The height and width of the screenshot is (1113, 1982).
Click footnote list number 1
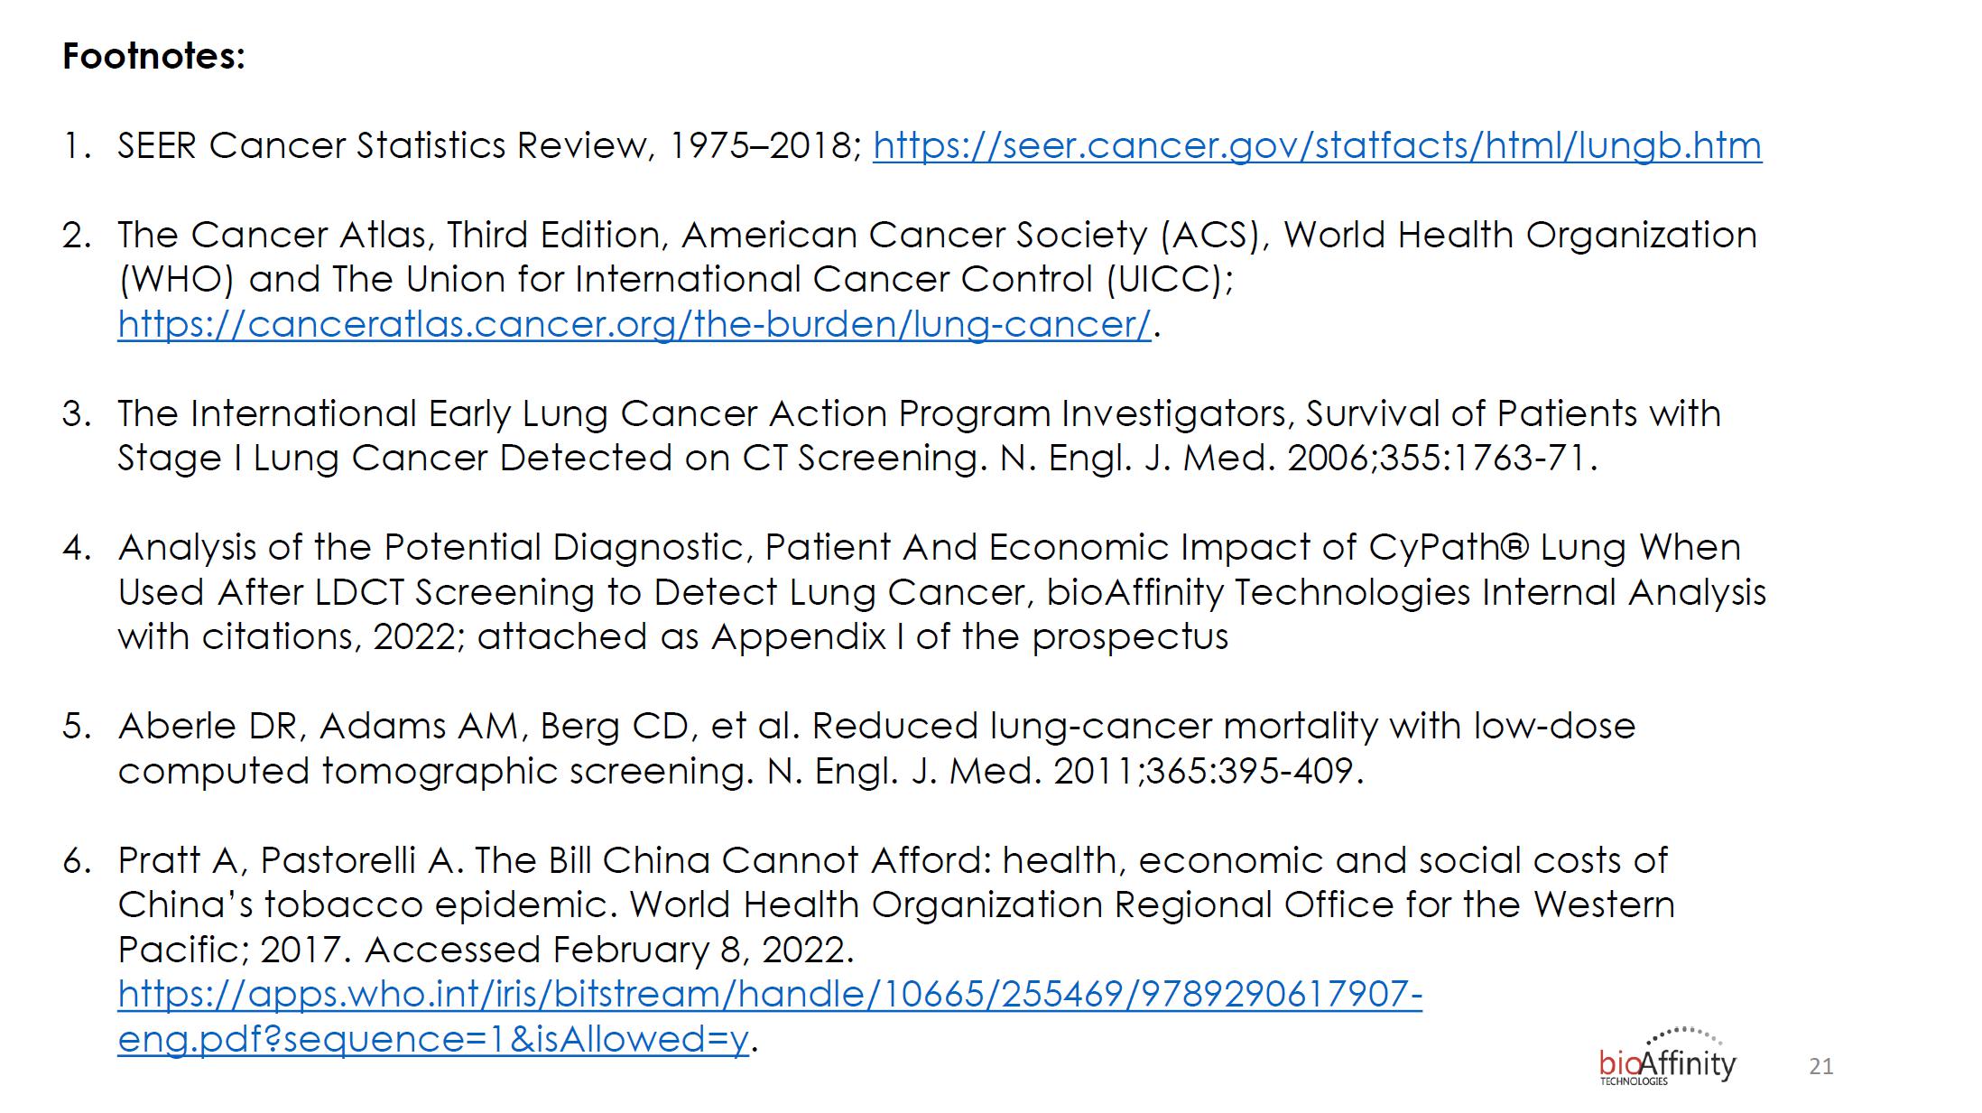coord(77,146)
